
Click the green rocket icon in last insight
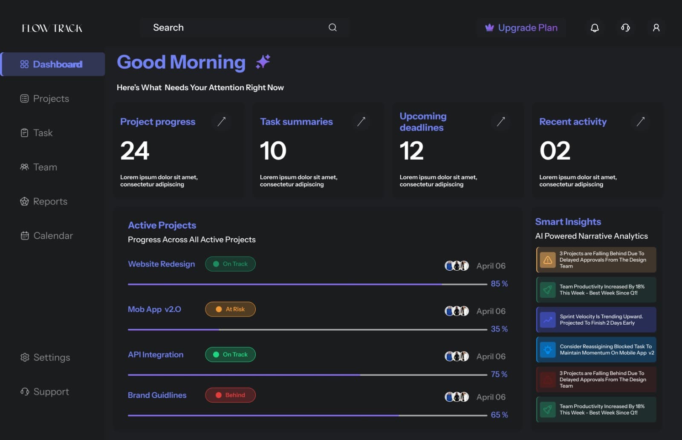[548, 409]
